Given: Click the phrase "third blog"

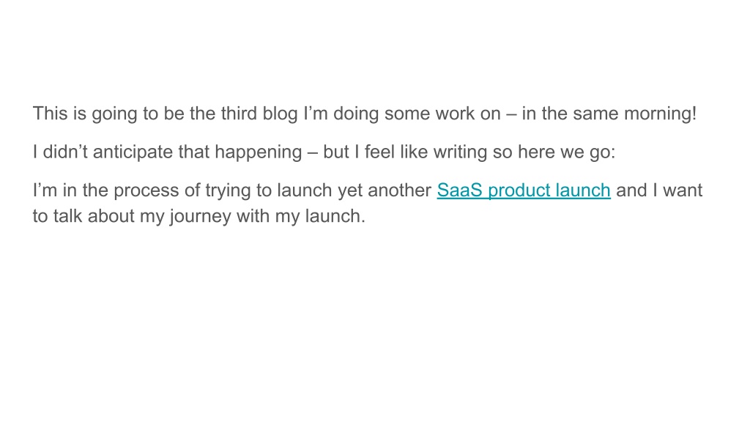Looking at the screenshot, I should pyautogui.click(x=259, y=114).
